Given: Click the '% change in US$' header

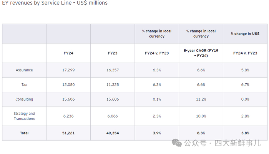Looking at the screenshot, I should pos(245,34).
